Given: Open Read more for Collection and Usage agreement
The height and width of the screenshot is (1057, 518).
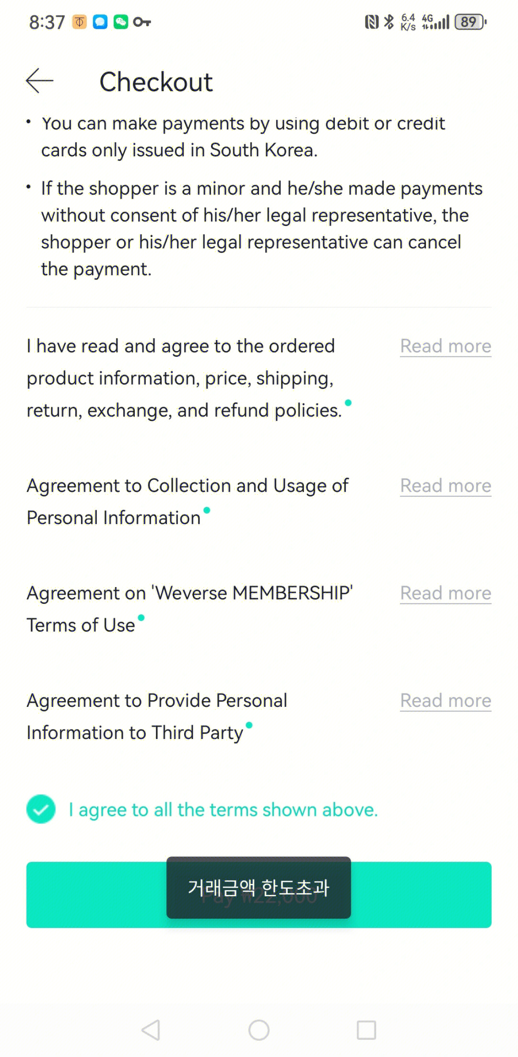Looking at the screenshot, I should pyautogui.click(x=446, y=486).
